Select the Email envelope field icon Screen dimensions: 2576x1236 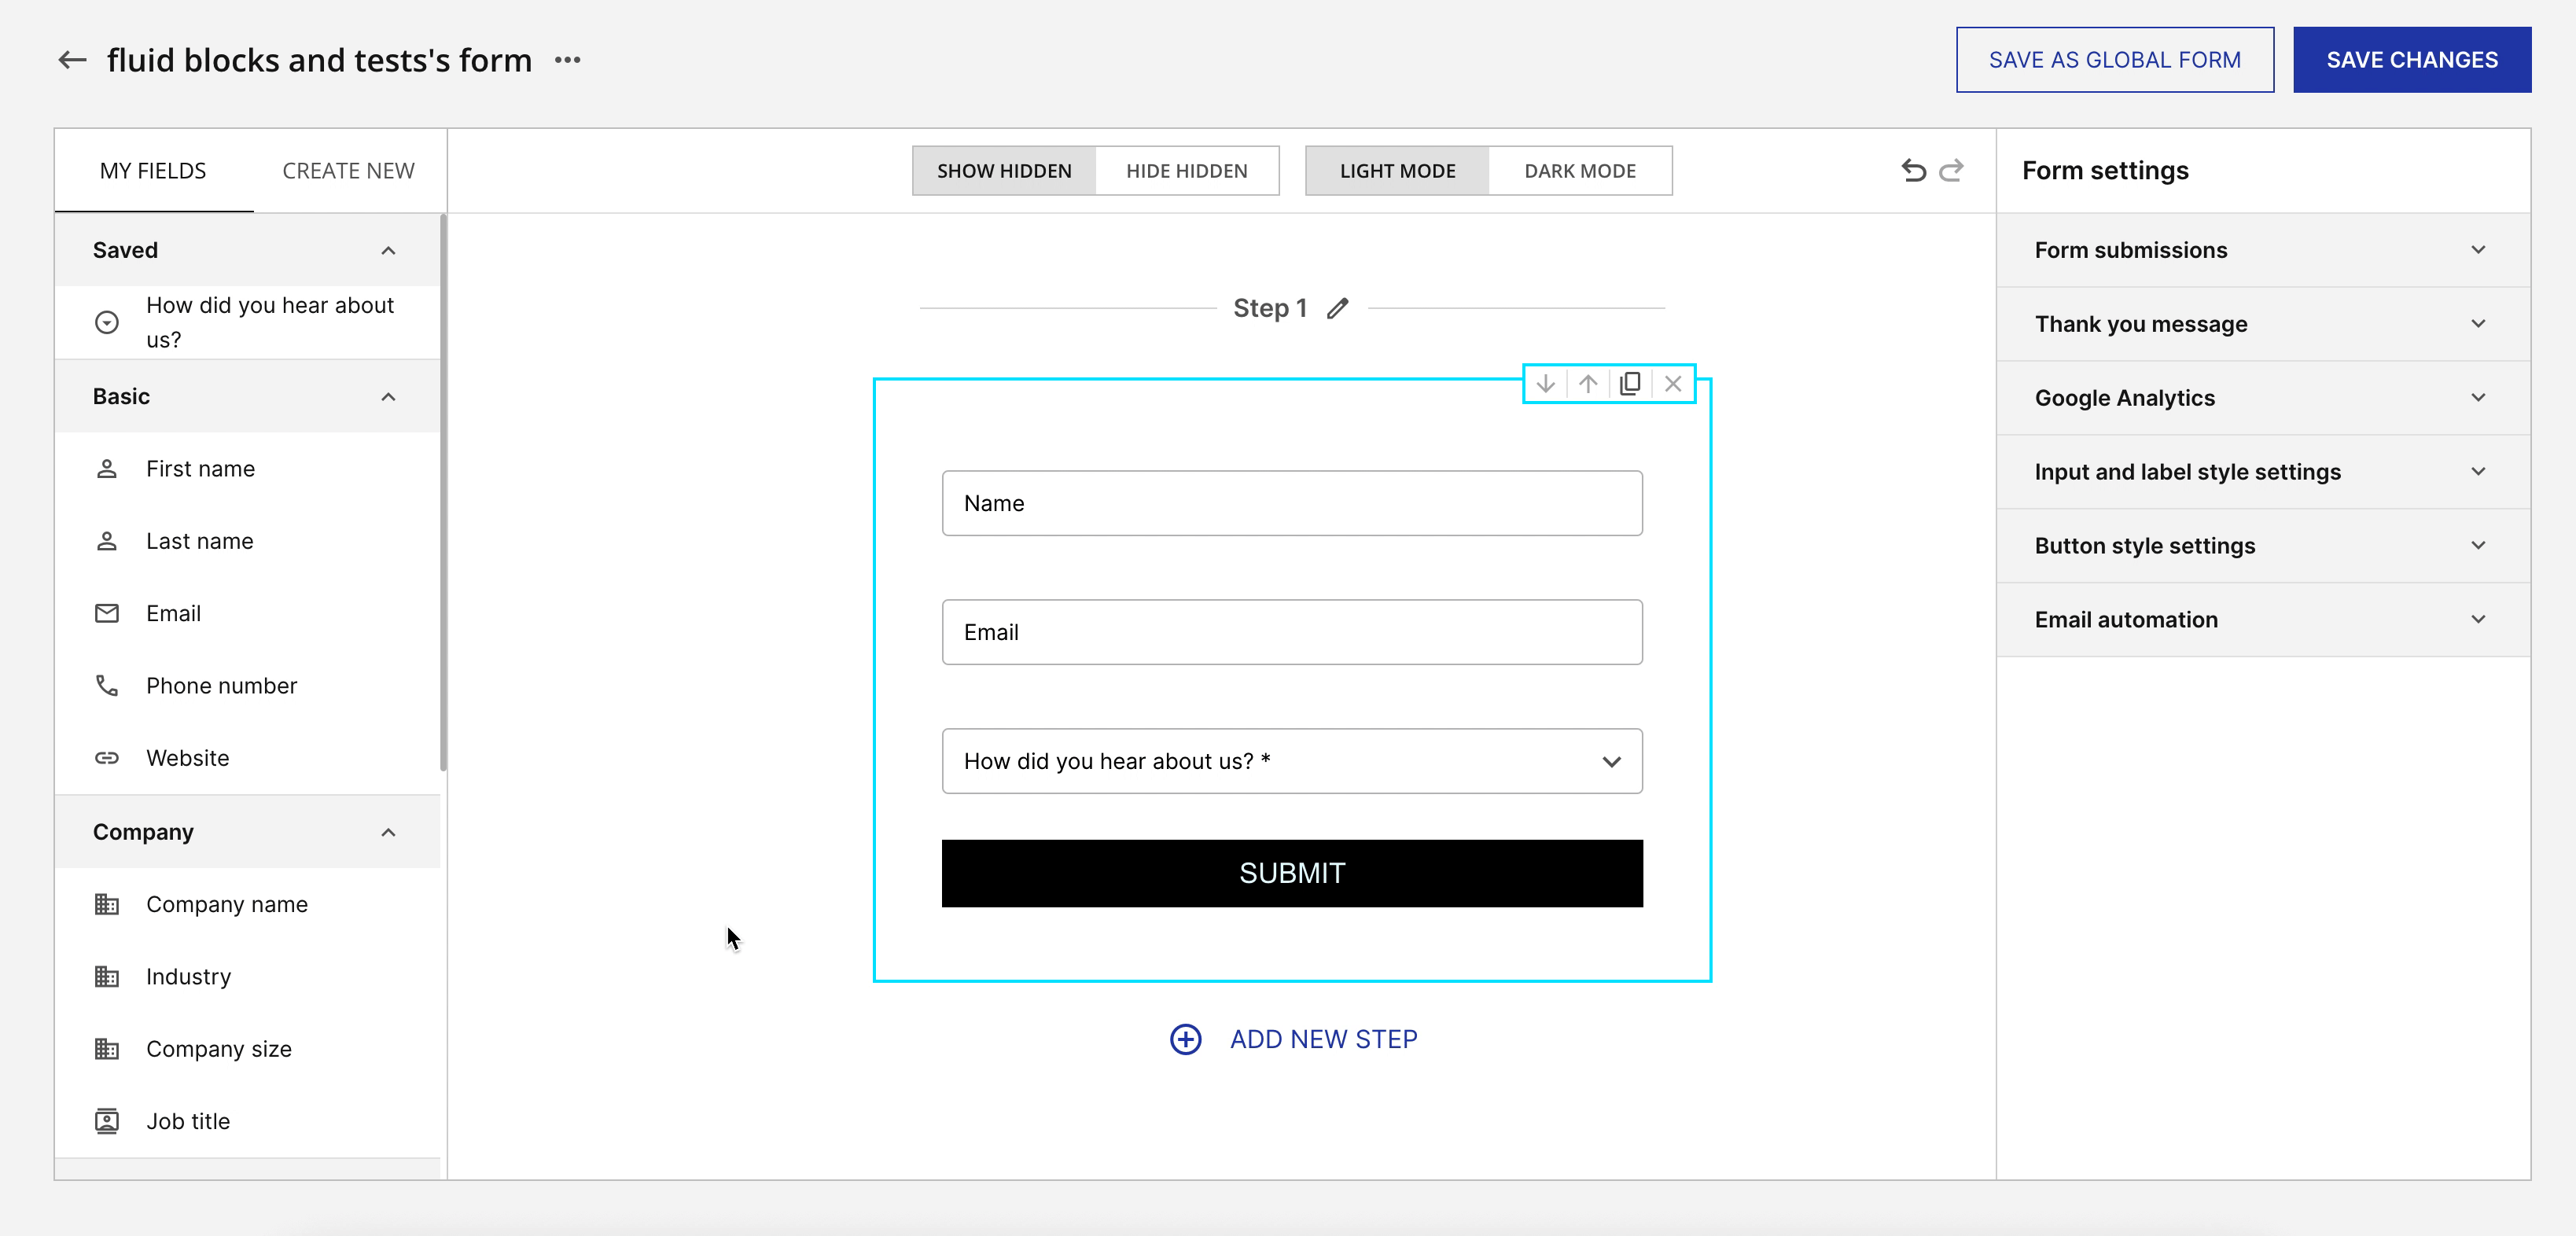(107, 613)
